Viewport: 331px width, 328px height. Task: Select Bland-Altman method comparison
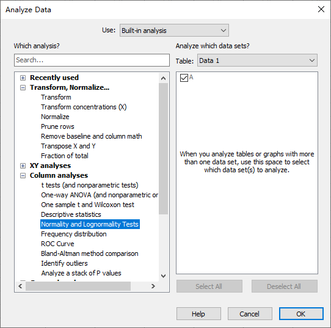click(x=90, y=253)
